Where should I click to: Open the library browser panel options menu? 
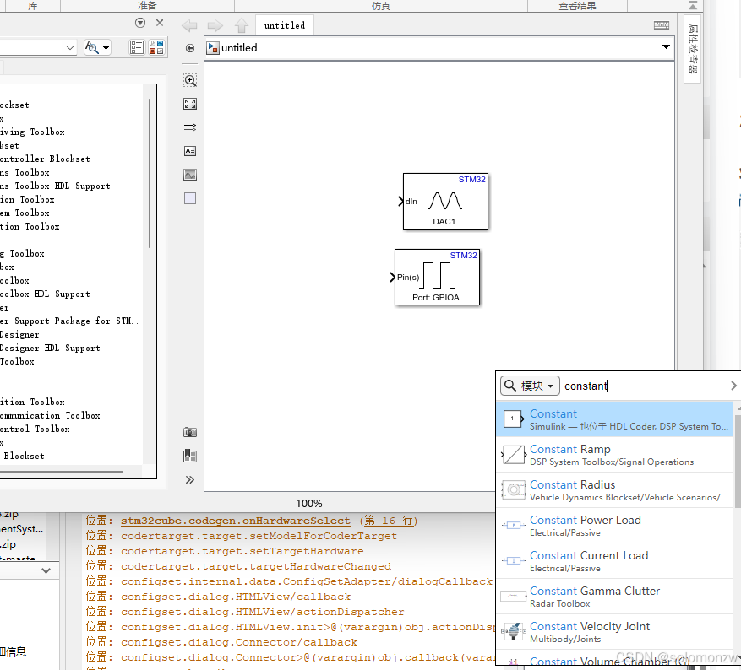point(140,23)
